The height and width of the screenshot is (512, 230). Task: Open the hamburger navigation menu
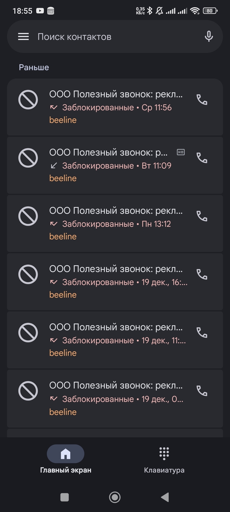tap(23, 37)
